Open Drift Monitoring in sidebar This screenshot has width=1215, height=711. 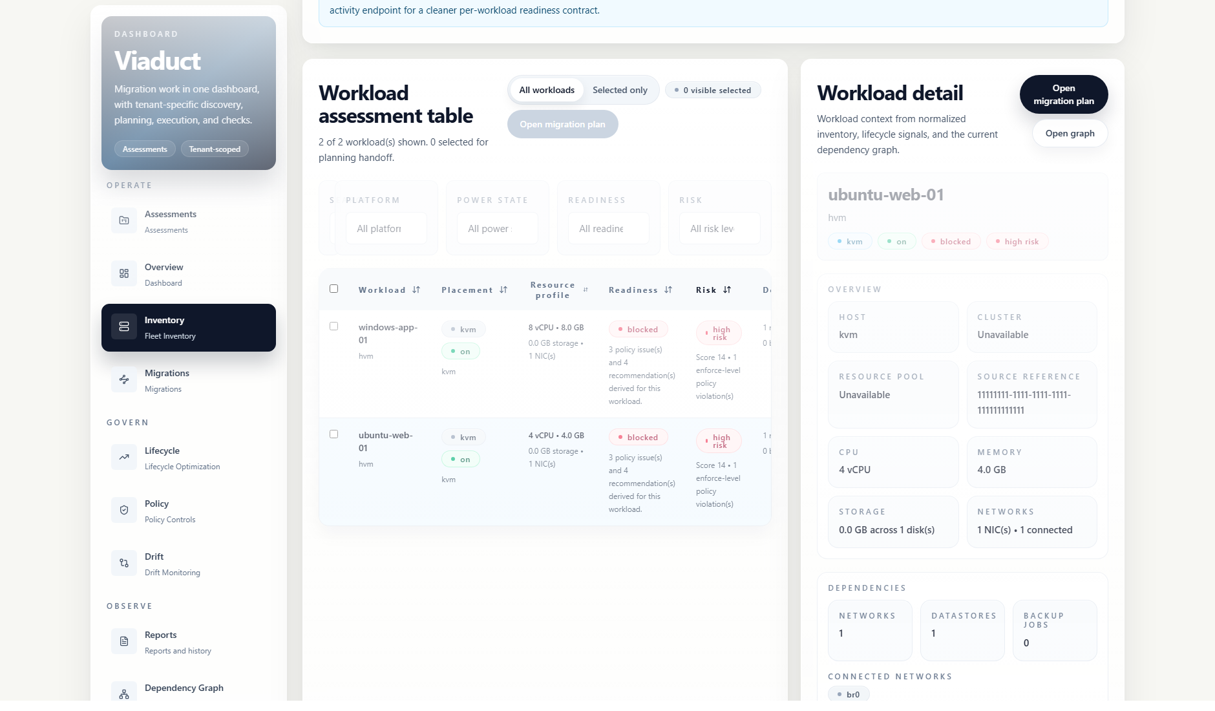[189, 564]
